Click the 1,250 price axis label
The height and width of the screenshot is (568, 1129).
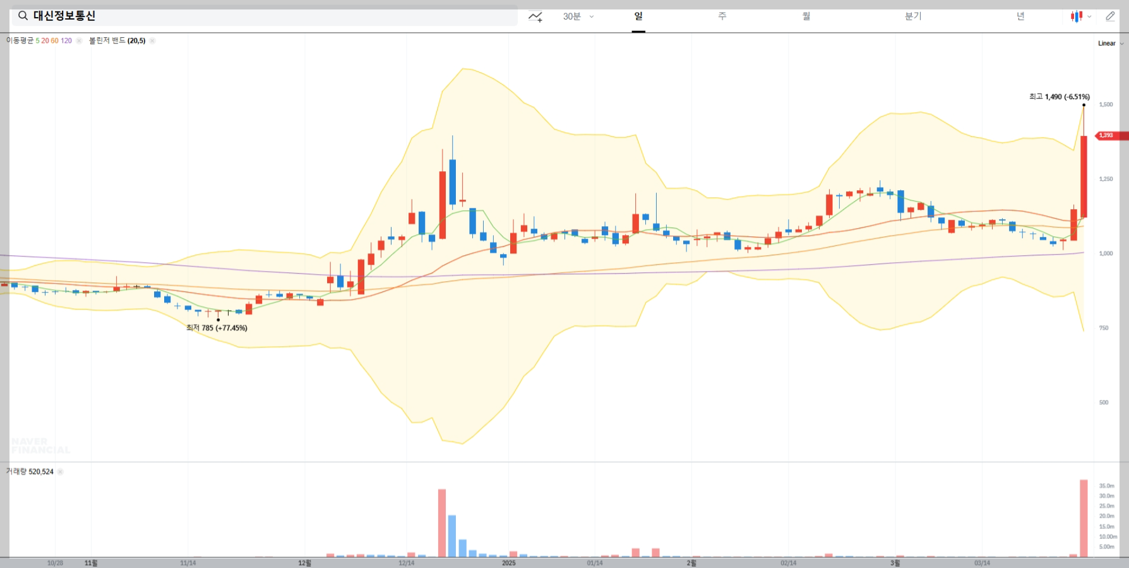pyautogui.click(x=1106, y=179)
